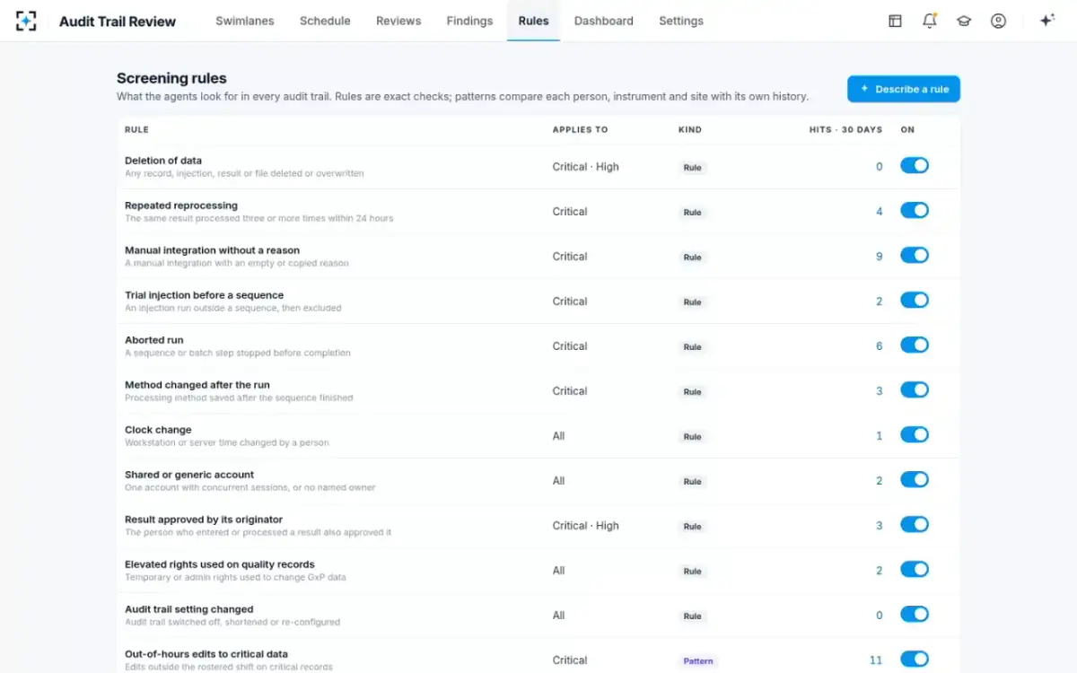Go to the Swimlanes tab

click(245, 21)
